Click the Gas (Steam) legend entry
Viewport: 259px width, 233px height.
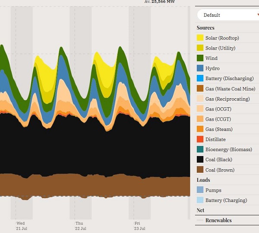click(x=218, y=129)
